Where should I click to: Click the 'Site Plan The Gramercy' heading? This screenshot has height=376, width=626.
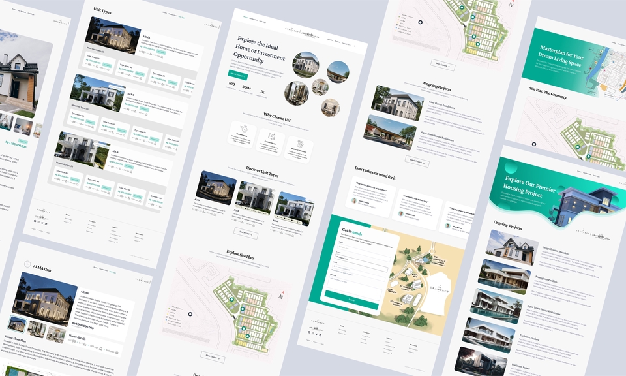coord(548,93)
